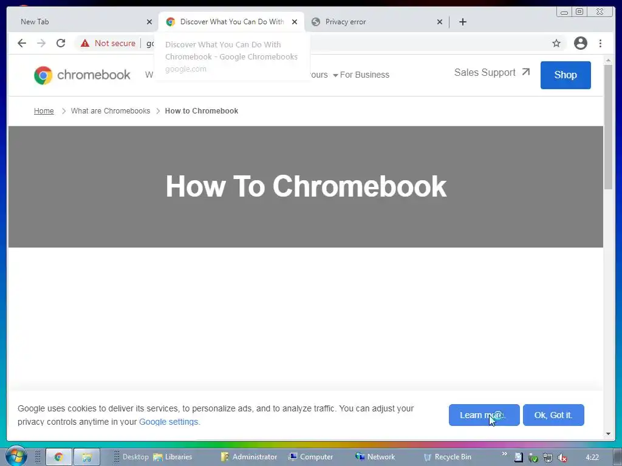Open Libraries from the taskbar toolbar
Viewport: 622px width, 466px height.
pyautogui.click(x=173, y=457)
